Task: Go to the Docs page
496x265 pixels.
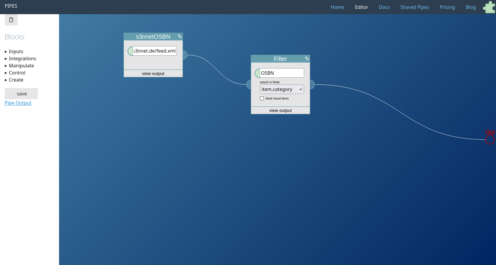Action: (x=384, y=7)
